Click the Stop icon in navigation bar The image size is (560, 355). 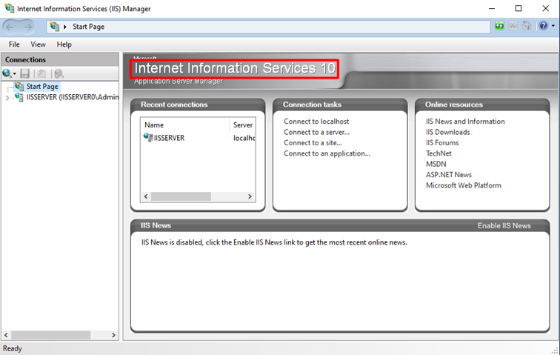point(513,27)
